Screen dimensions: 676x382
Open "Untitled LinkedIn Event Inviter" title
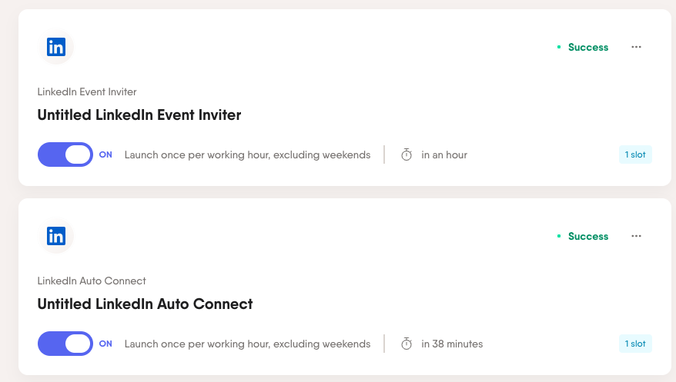139,115
